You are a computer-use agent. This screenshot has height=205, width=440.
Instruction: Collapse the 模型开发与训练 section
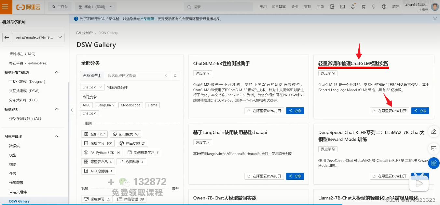click(x=56, y=72)
